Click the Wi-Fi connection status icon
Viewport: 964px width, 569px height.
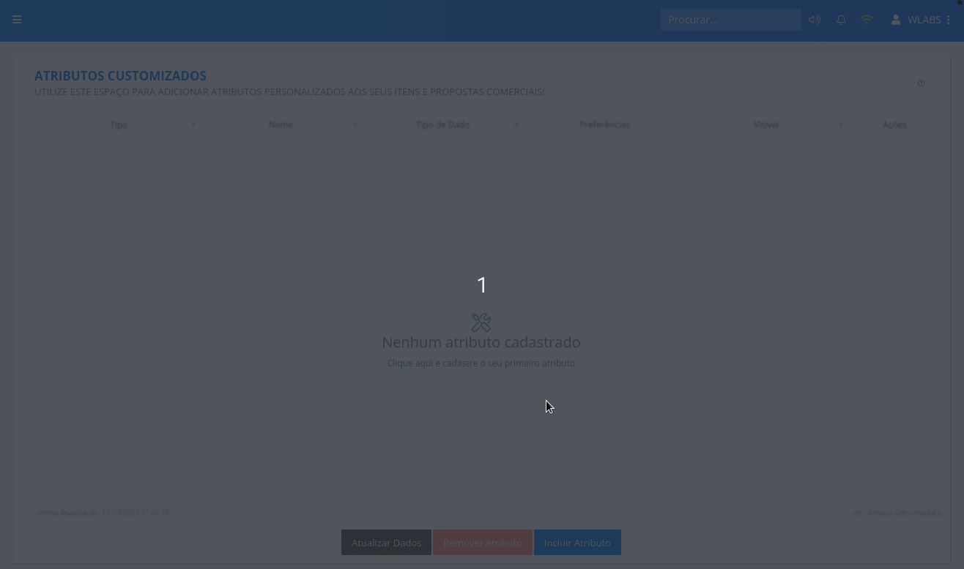867,20
